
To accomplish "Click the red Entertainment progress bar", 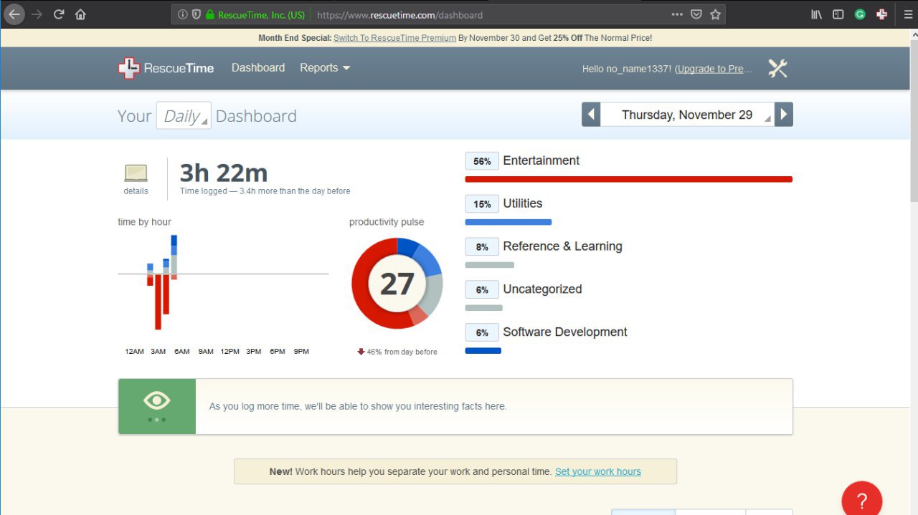I will coord(629,179).
